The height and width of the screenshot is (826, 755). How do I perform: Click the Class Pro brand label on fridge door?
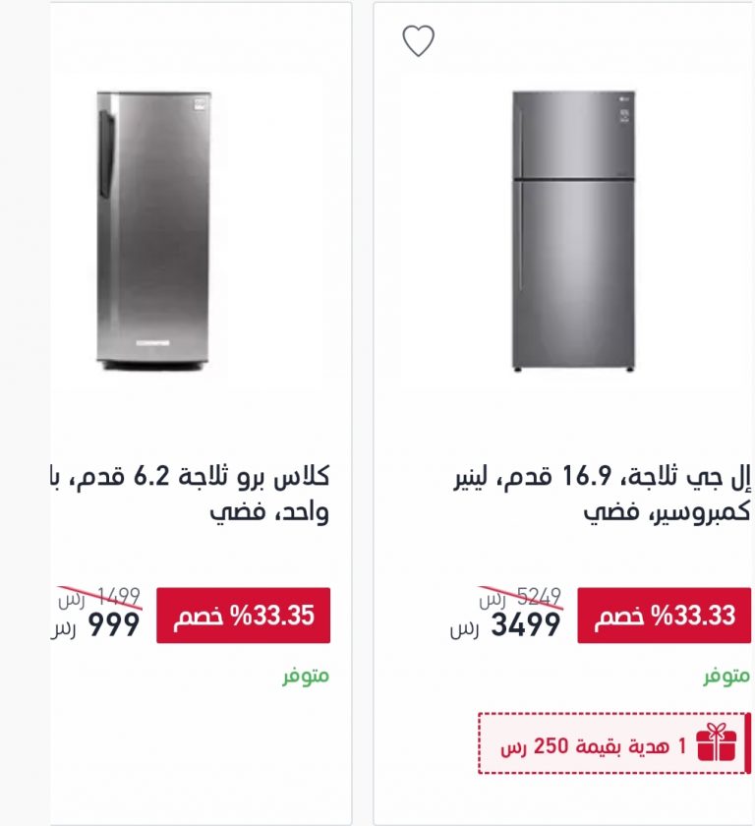pyautogui.click(x=152, y=343)
